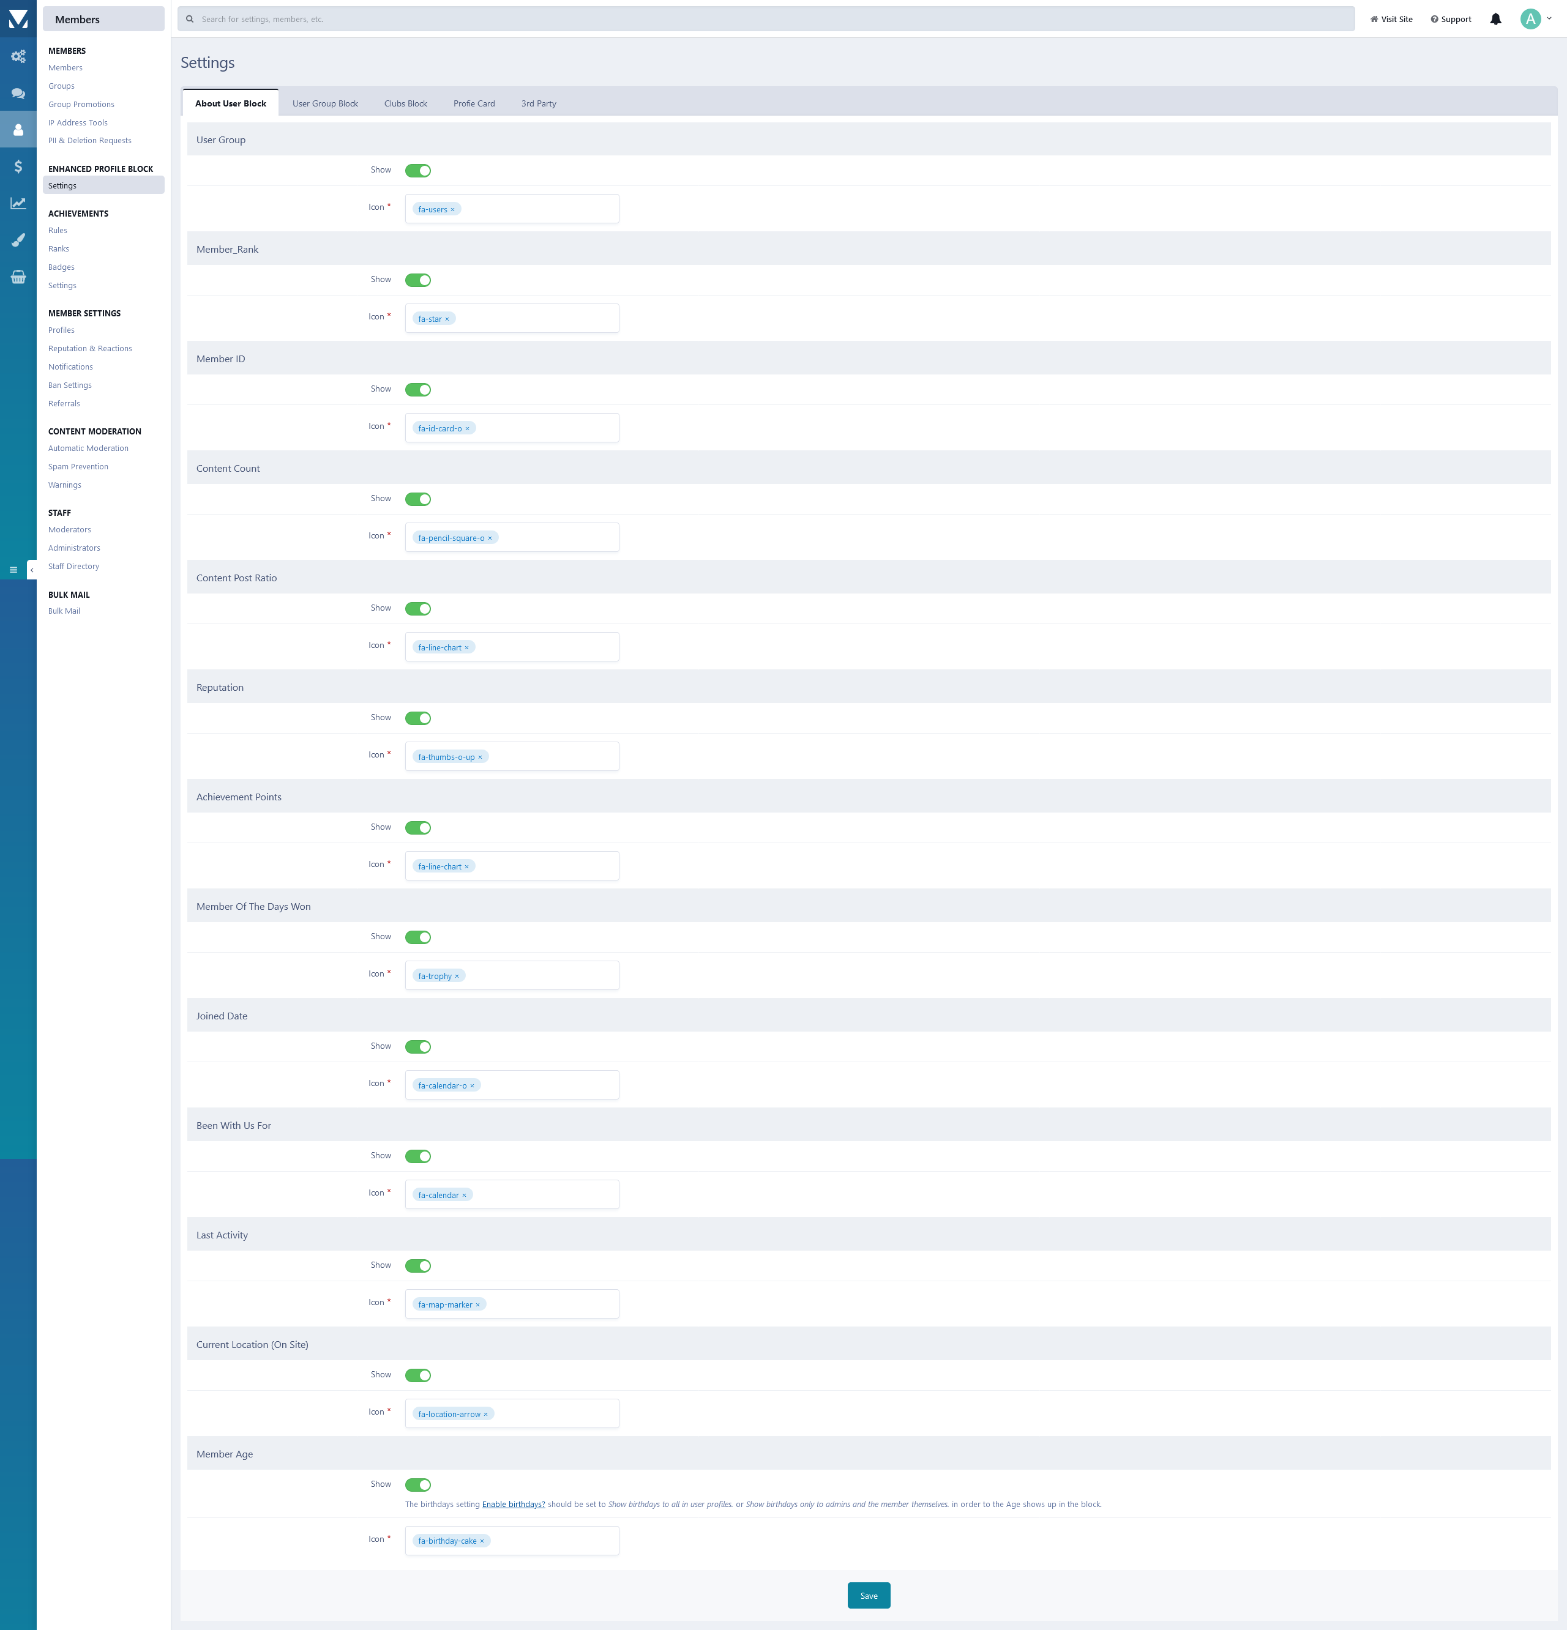Image resolution: width=1567 pixels, height=1630 pixels.
Task: Open the Marketplace basket sidebar icon
Action: pos(18,277)
